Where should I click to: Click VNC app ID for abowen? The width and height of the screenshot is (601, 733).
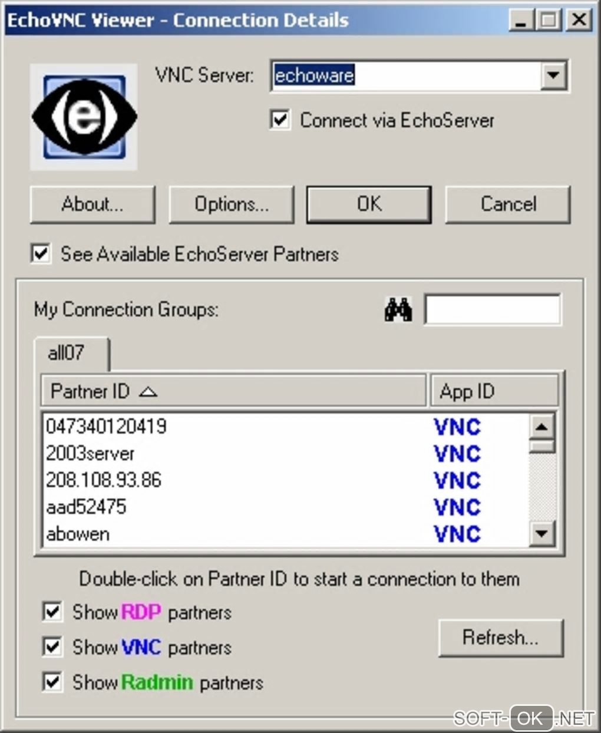[x=457, y=534]
